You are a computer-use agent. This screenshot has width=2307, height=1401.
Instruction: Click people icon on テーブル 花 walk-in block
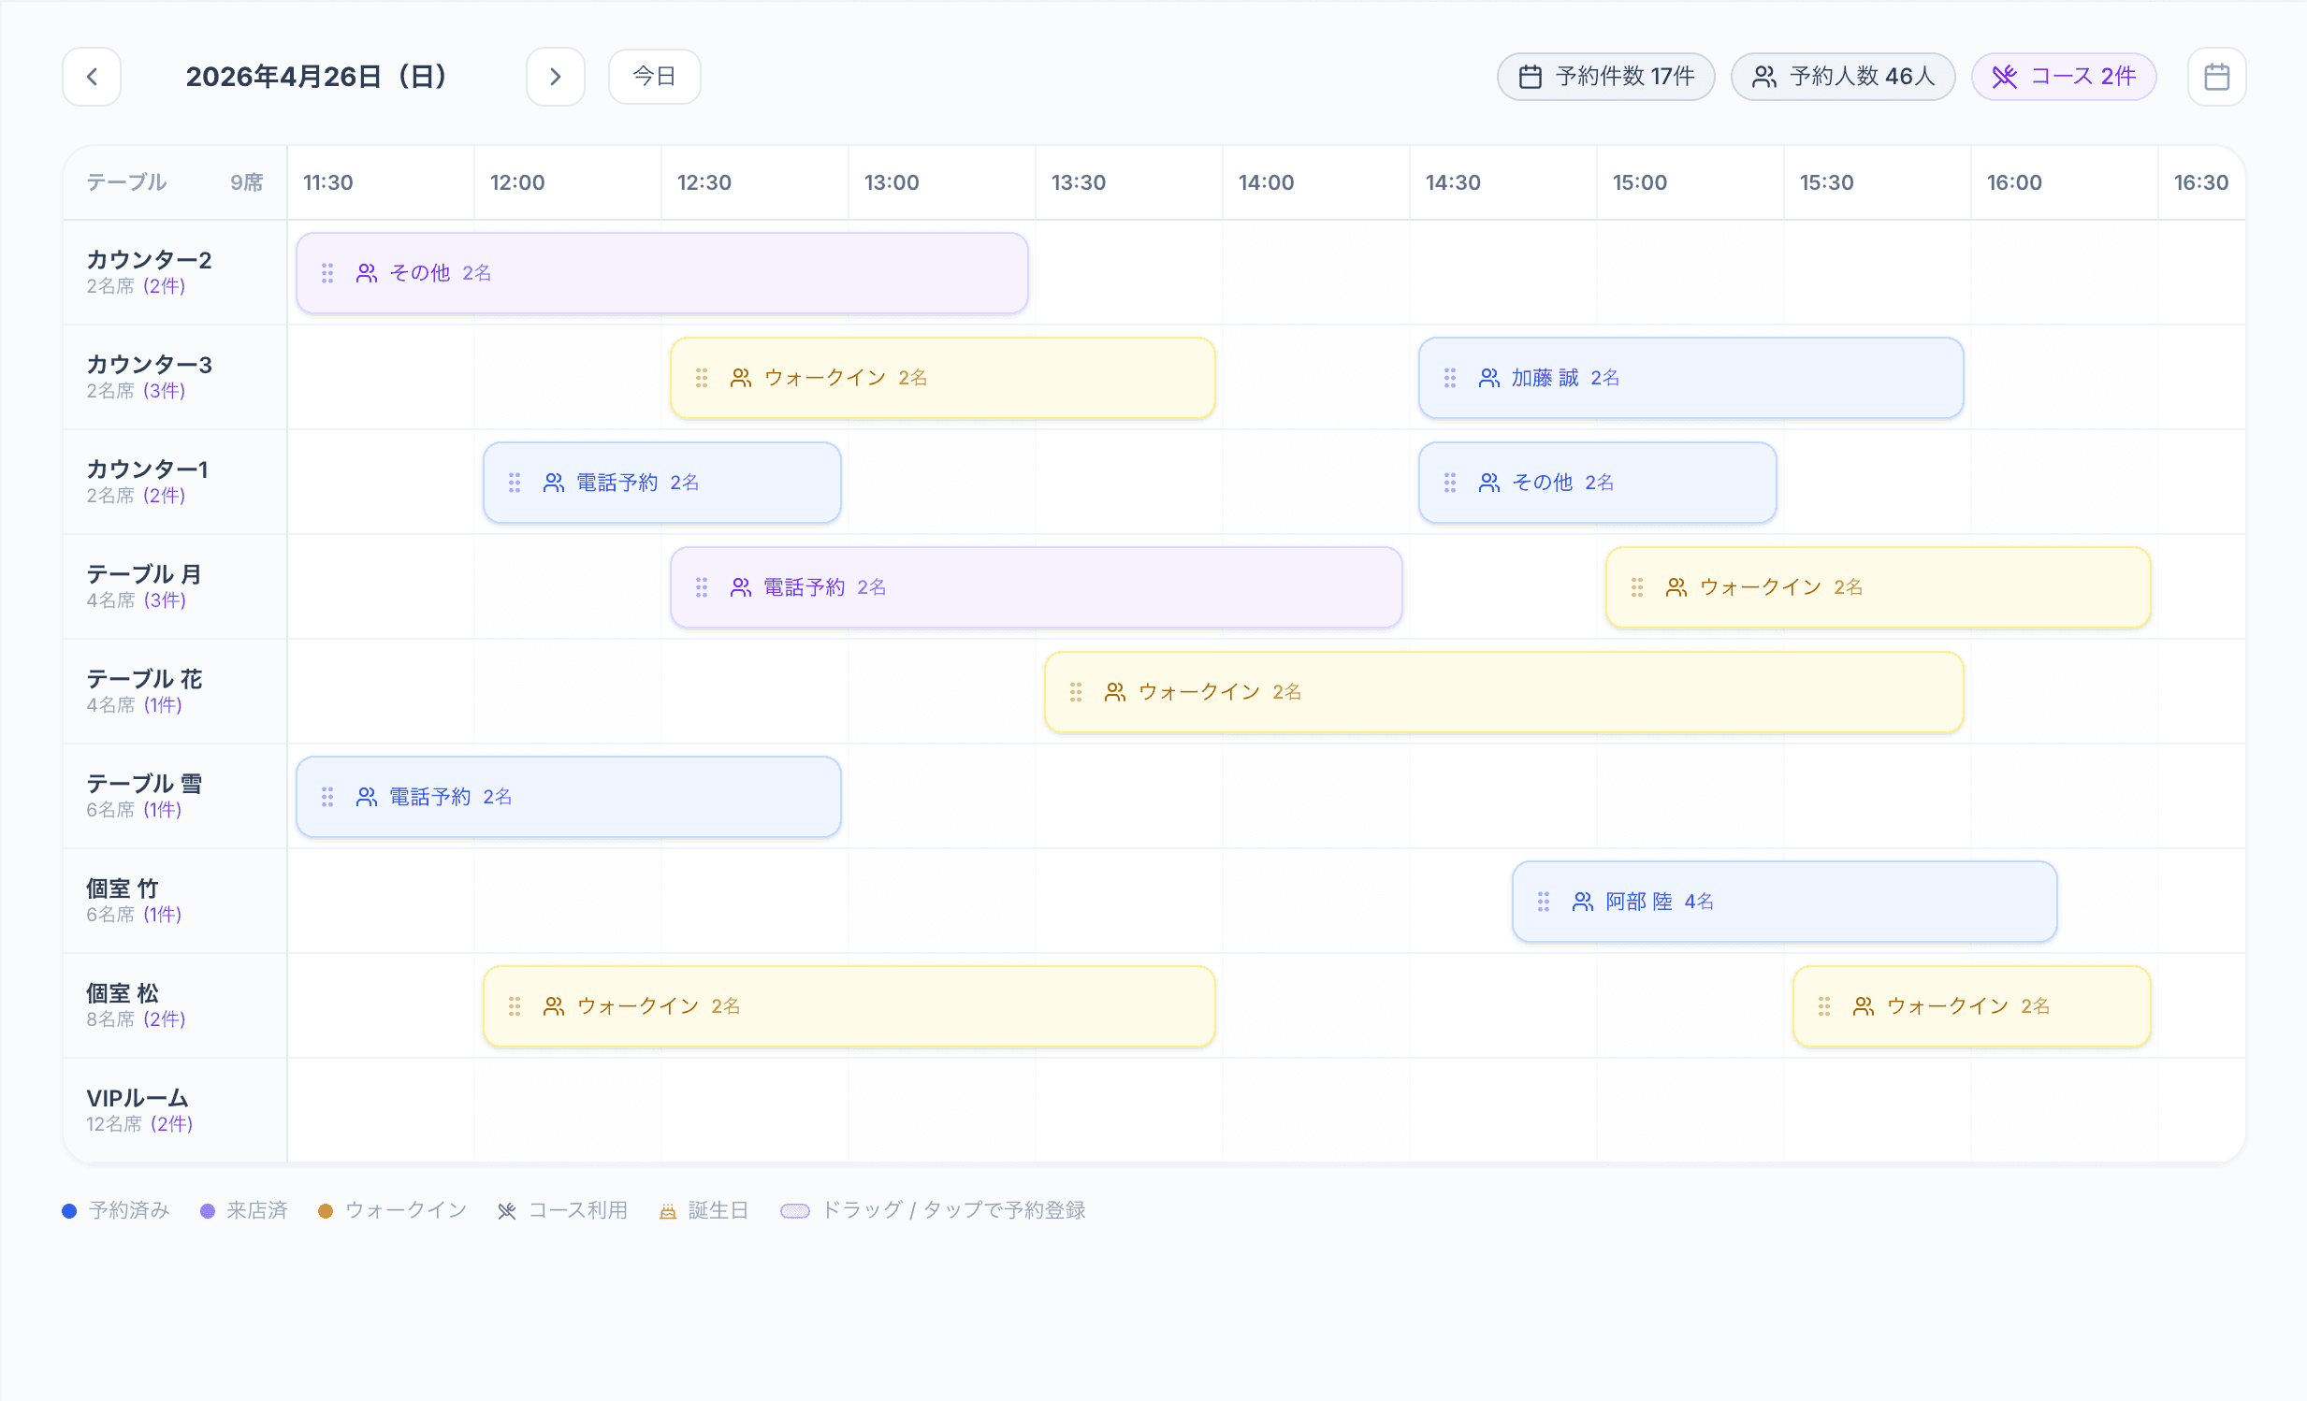click(1114, 691)
